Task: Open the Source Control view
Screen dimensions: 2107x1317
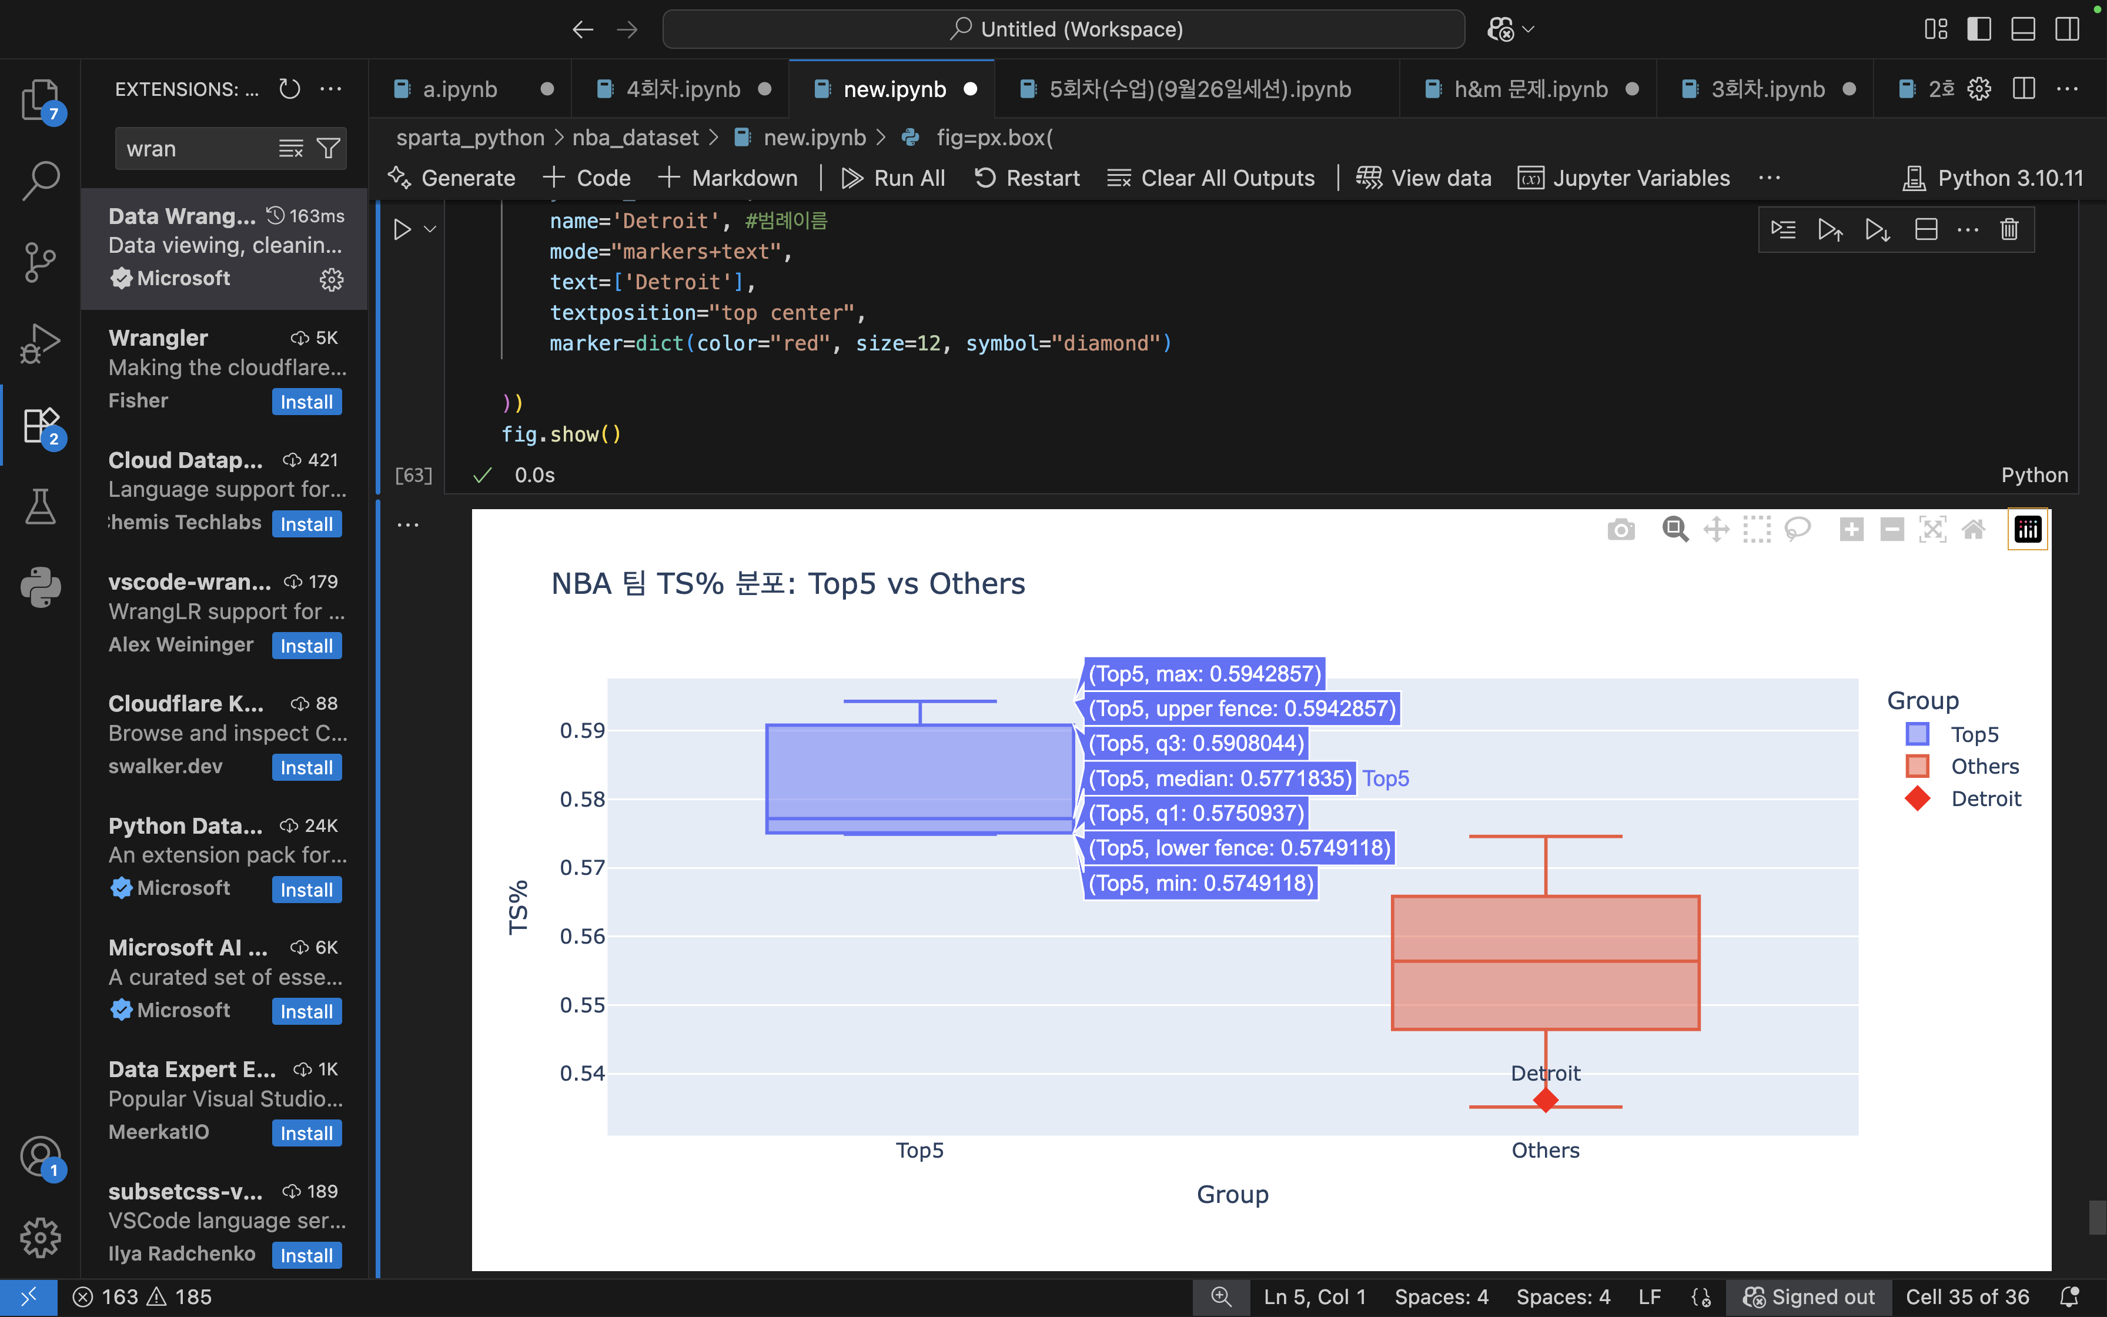Action: [x=40, y=261]
